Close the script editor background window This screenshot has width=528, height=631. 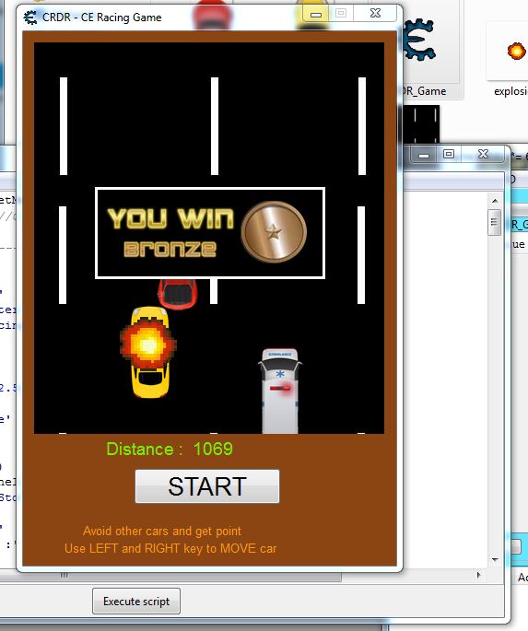pyautogui.click(x=483, y=154)
